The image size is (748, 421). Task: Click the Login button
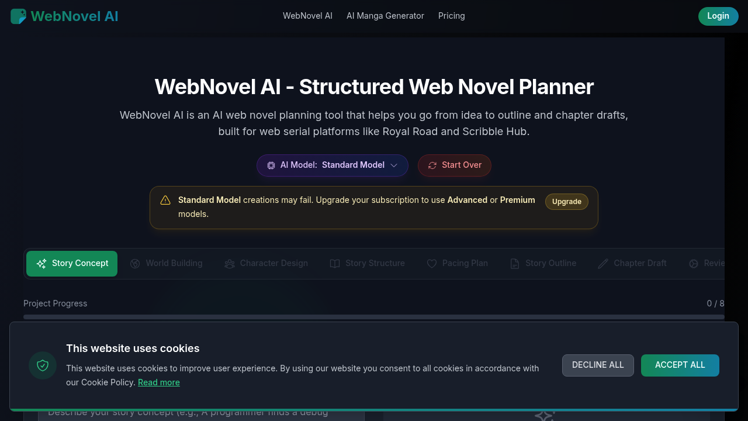pyautogui.click(x=718, y=16)
